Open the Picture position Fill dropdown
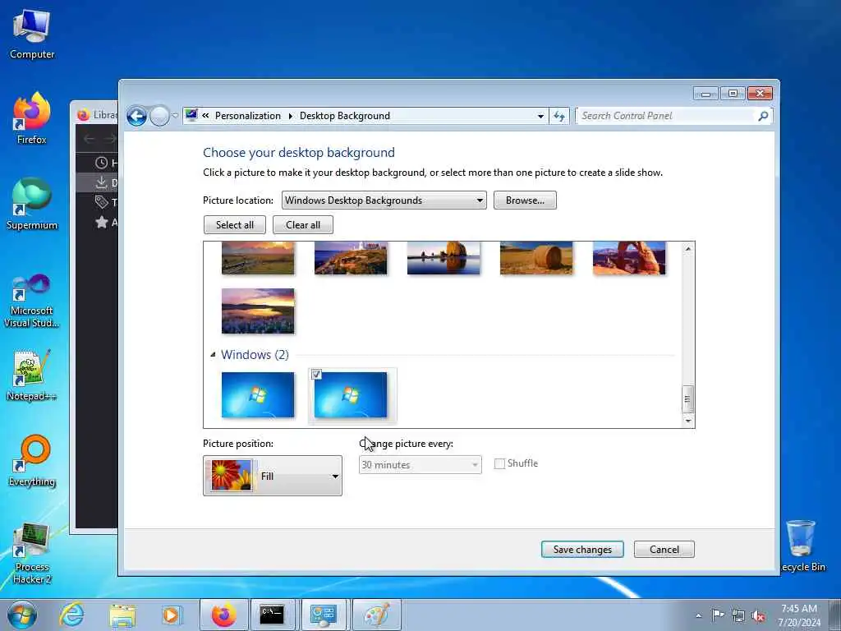 click(273, 476)
